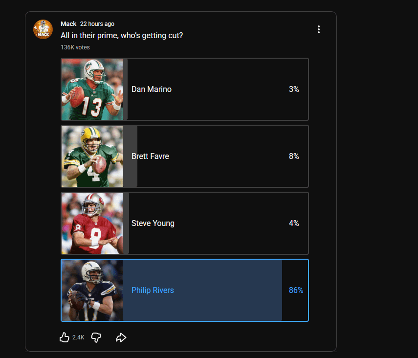Click the Brett Favre photo thumbnail
The height and width of the screenshot is (358, 418).
tap(92, 157)
